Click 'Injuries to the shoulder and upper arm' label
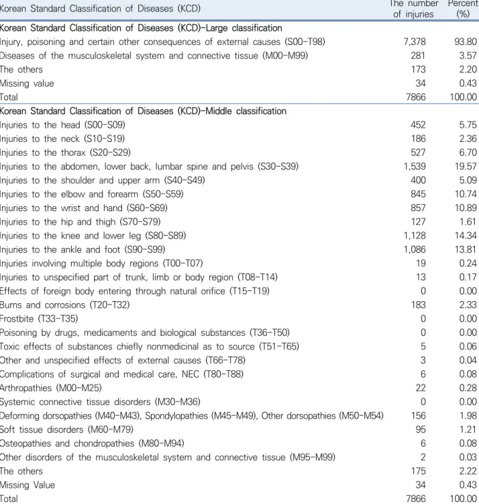Viewport: 479px width, 504px height. pyautogui.click(x=102, y=180)
